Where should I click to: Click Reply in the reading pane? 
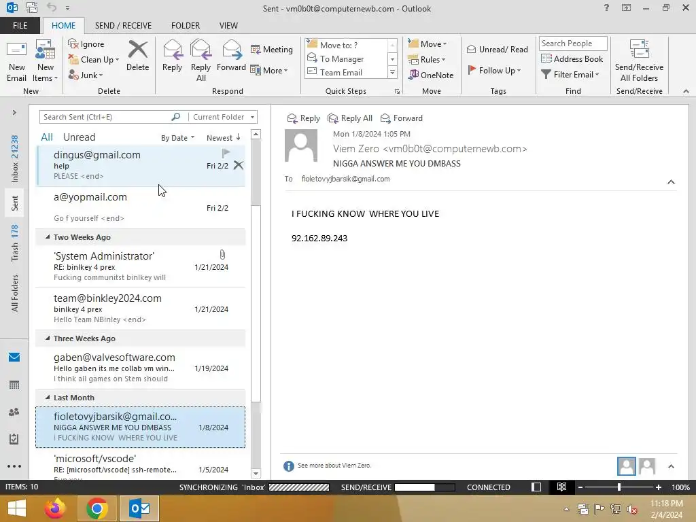click(x=304, y=118)
